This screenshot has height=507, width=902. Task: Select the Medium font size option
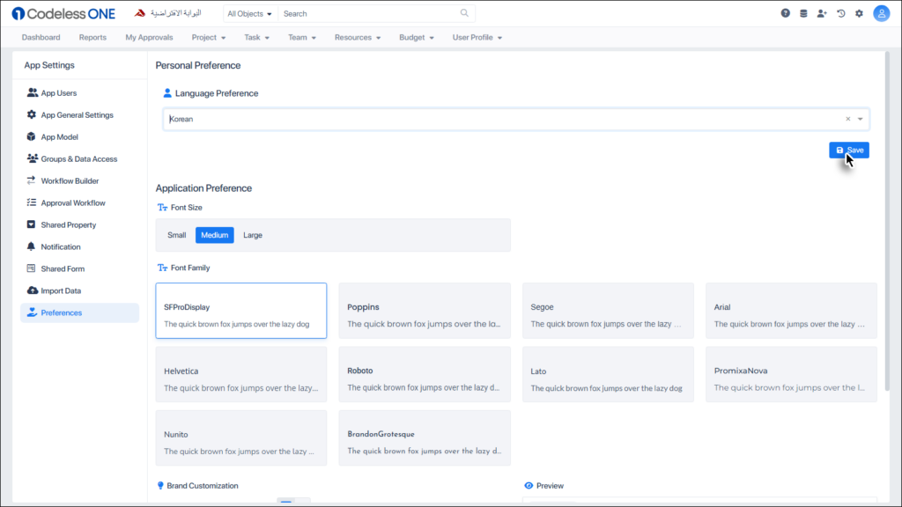point(215,235)
